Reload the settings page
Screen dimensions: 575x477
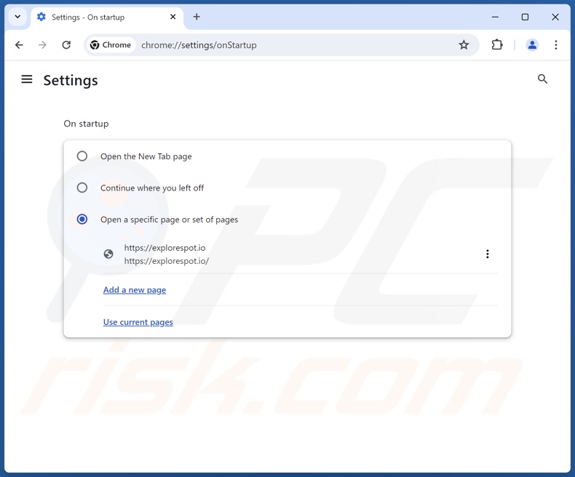[66, 45]
